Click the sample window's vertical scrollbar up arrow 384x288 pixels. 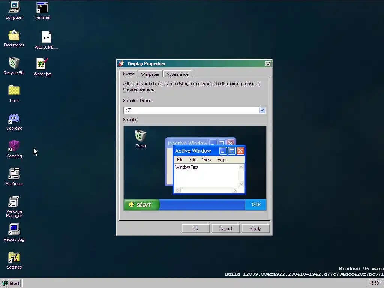tap(241, 167)
